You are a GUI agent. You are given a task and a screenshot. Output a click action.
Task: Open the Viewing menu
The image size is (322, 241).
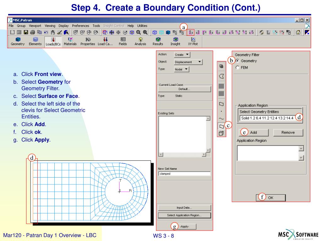point(50,26)
